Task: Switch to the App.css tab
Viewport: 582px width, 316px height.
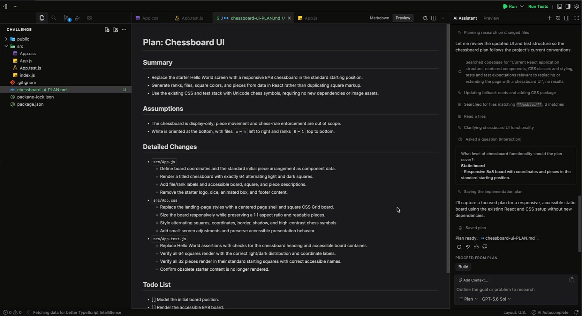Action: click(147, 18)
